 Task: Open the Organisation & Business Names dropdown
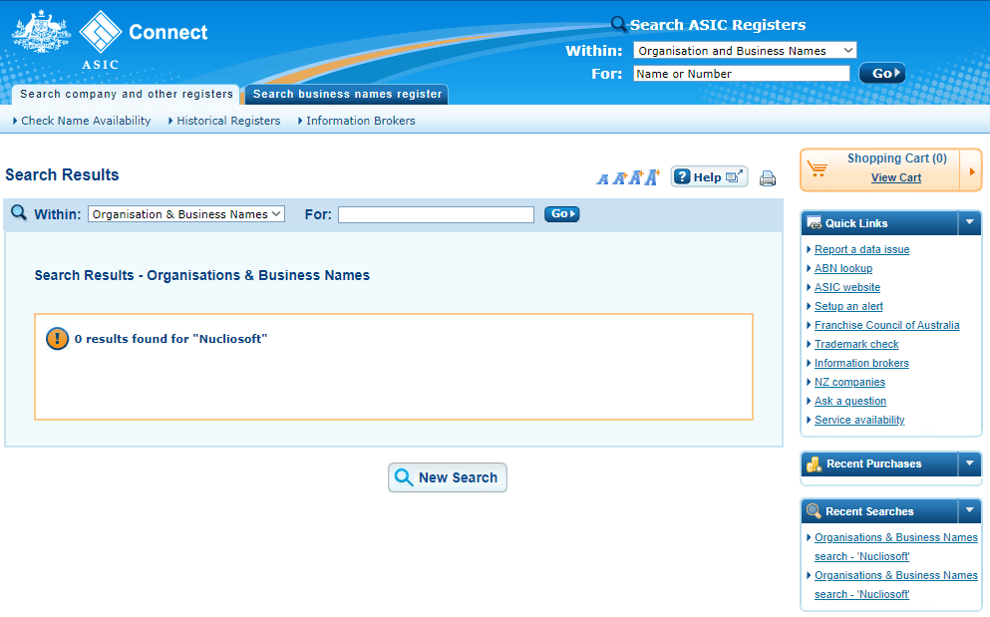186,214
